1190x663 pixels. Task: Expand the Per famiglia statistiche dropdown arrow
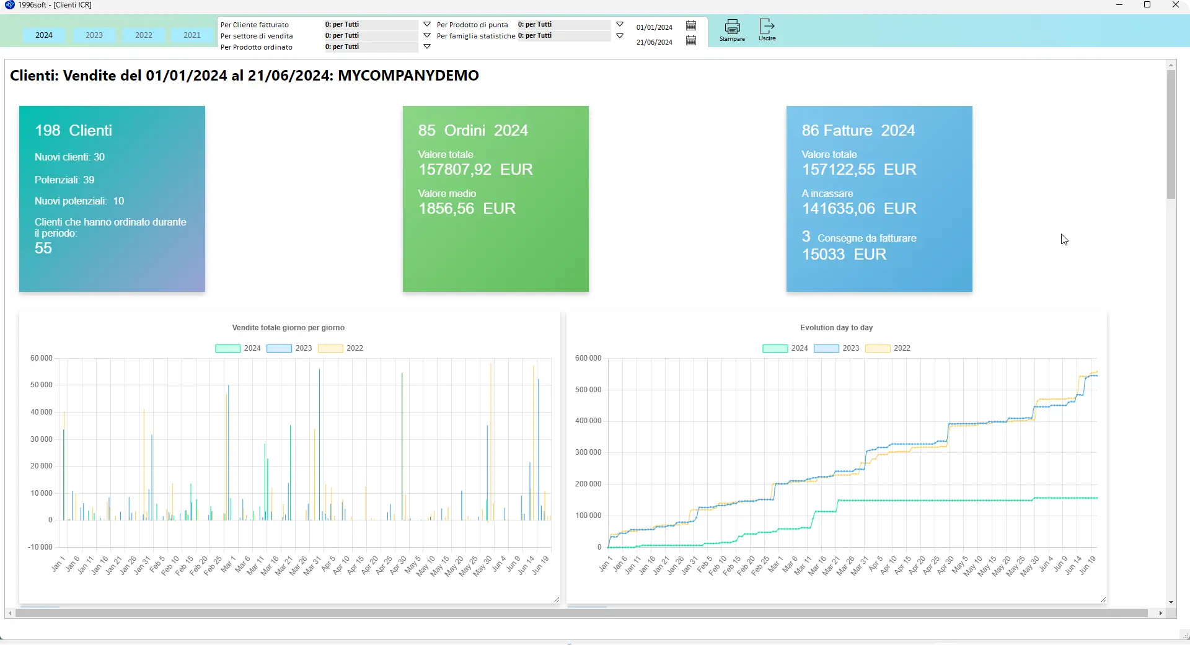pos(620,36)
